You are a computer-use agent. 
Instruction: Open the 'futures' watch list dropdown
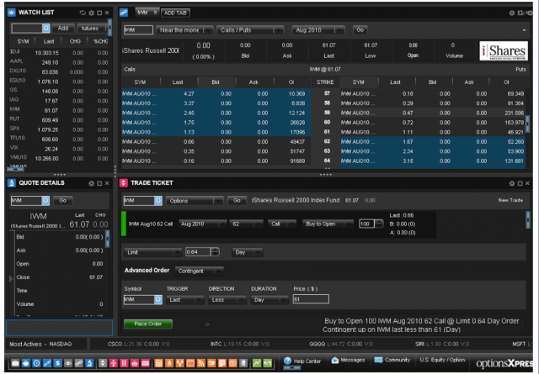coord(92,29)
